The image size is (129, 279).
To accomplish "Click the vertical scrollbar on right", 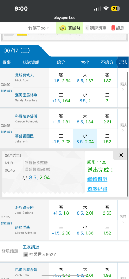I will [x=128, y=134].
